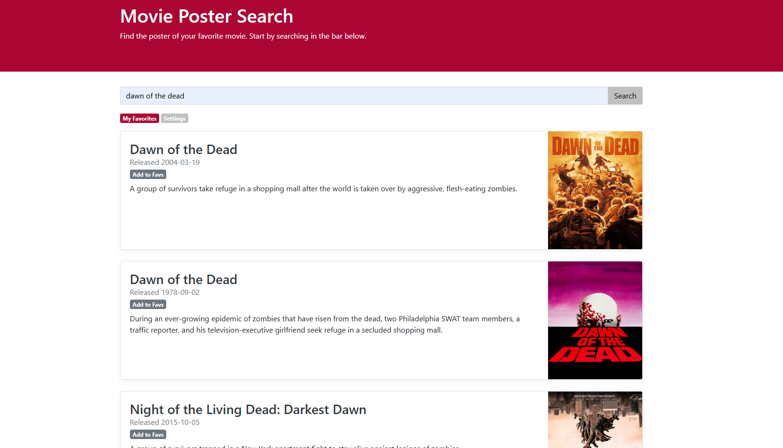Click the description mentioning Philadelphia SWAT team
The image size is (783, 448).
coord(325,324)
